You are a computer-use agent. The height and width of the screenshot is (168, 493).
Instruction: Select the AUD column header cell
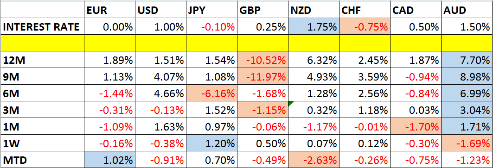[467, 11]
